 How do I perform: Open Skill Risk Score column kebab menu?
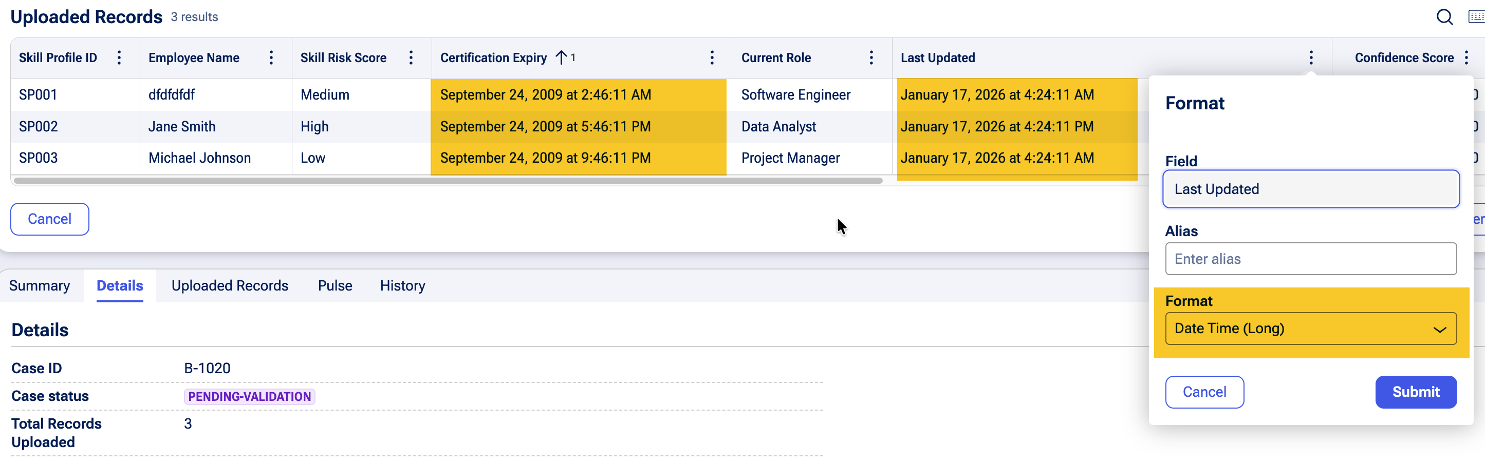point(411,57)
